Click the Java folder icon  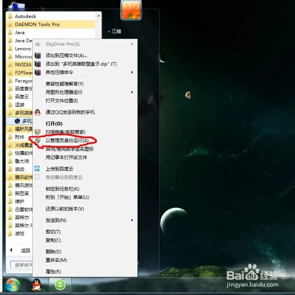pos(10,33)
